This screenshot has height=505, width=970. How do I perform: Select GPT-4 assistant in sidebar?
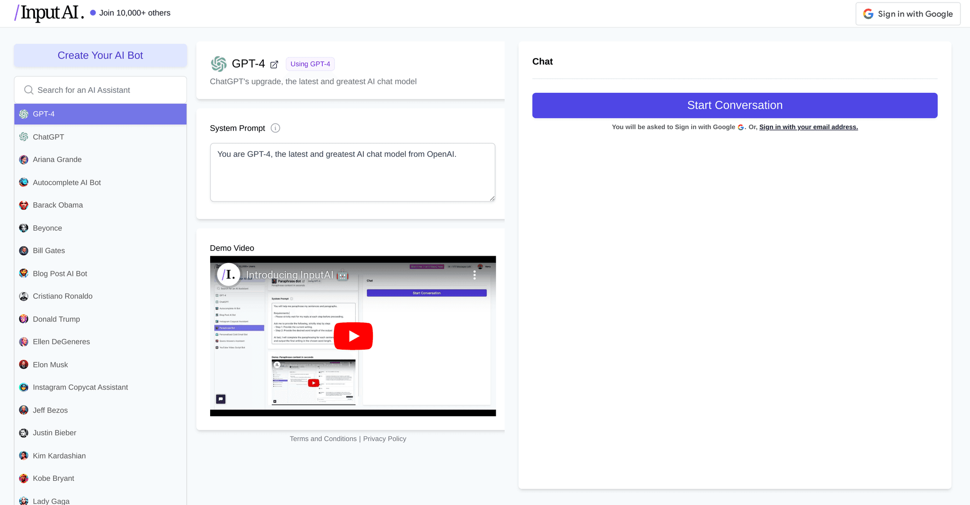coord(101,114)
